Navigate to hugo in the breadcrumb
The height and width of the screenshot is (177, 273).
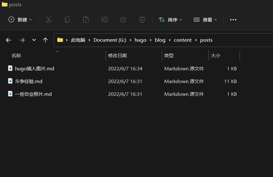coord(140,40)
